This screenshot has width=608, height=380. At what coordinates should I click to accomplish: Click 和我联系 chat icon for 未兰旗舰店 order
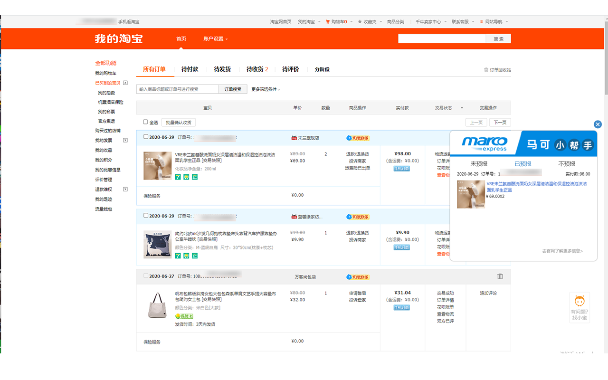click(358, 138)
